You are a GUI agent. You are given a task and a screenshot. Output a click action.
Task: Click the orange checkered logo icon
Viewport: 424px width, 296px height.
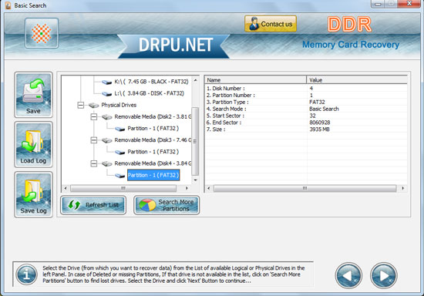coord(42,33)
